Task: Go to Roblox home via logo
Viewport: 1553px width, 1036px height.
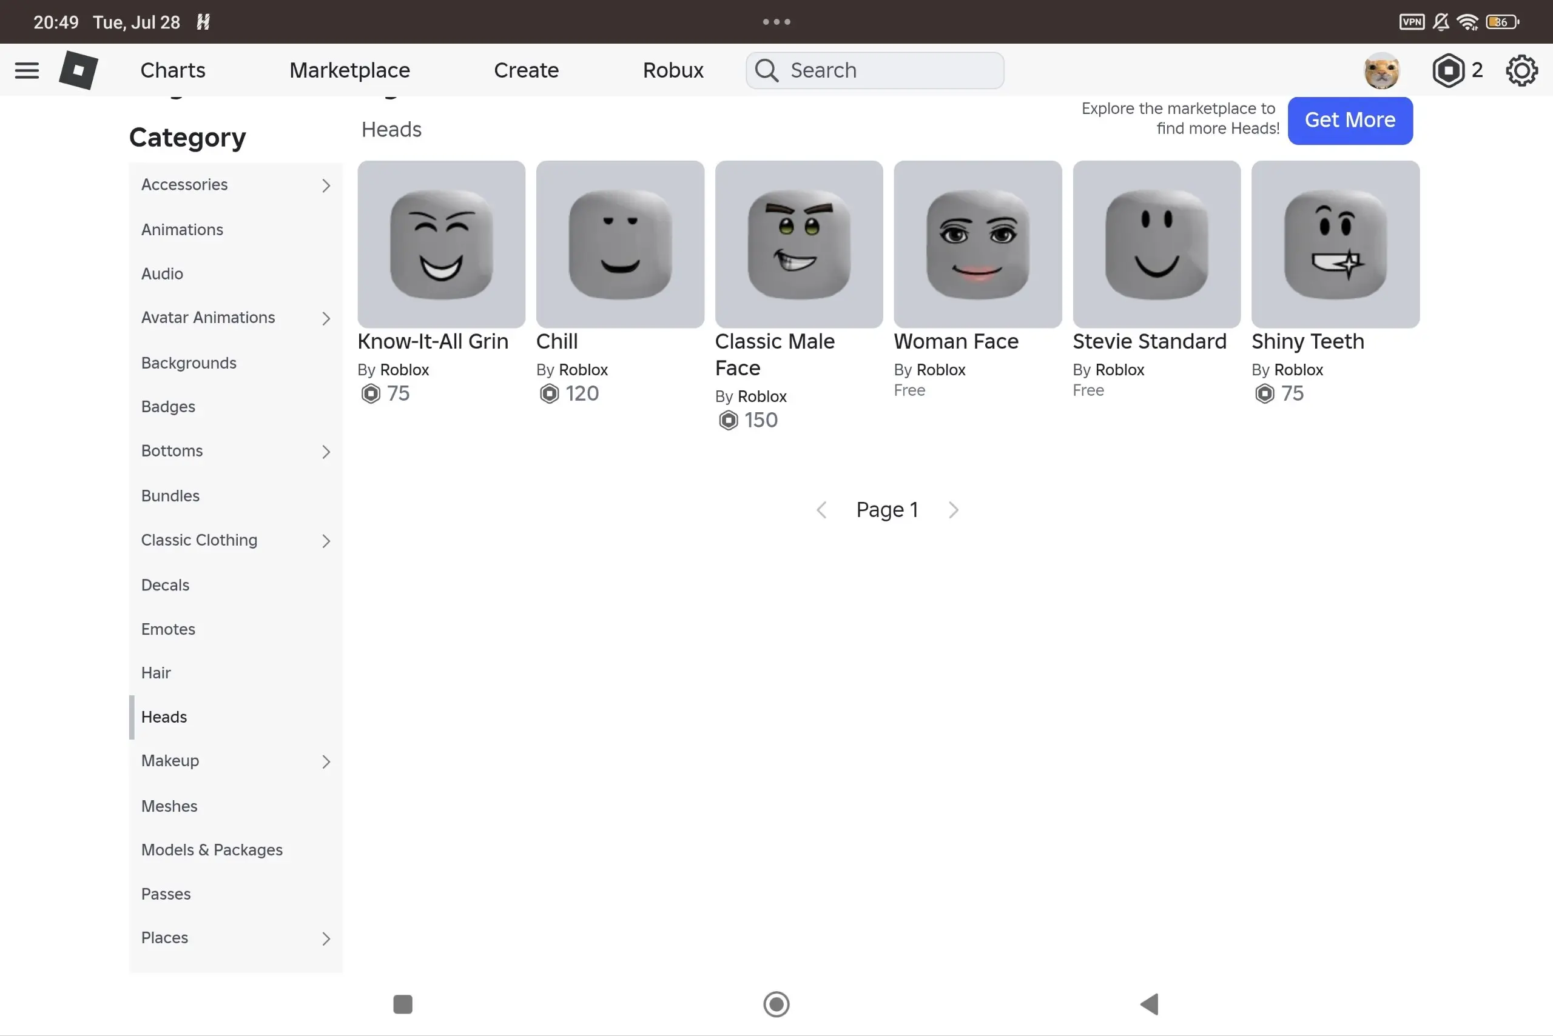Action: click(x=78, y=70)
